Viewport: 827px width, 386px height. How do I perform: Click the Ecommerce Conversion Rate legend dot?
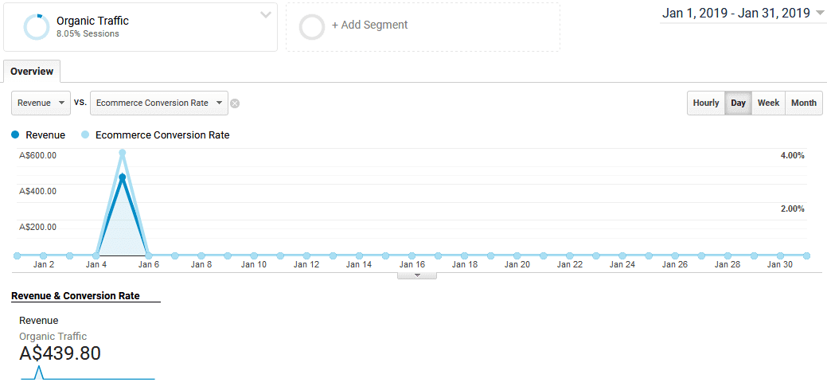(x=85, y=135)
